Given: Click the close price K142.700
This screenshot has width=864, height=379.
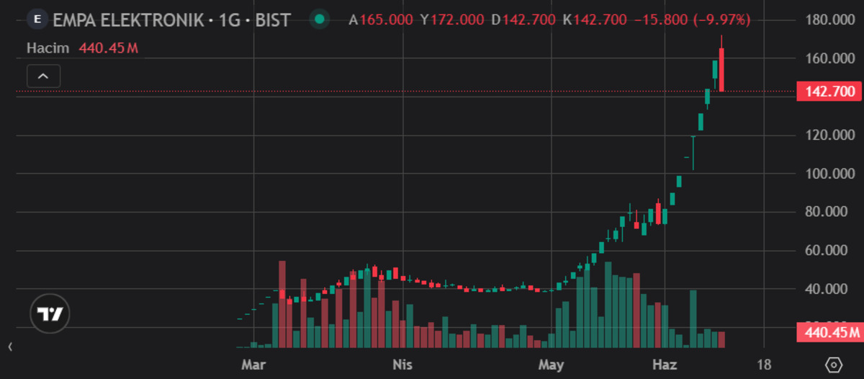Looking at the screenshot, I should [x=595, y=19].
